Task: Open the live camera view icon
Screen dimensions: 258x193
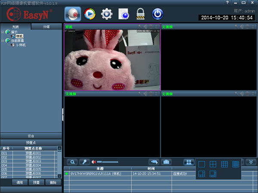Action: (x=73, y=14)
